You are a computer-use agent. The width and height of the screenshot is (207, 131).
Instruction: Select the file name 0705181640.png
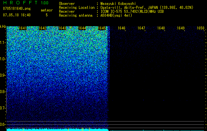pyautogui.click(x=17, y=9)
